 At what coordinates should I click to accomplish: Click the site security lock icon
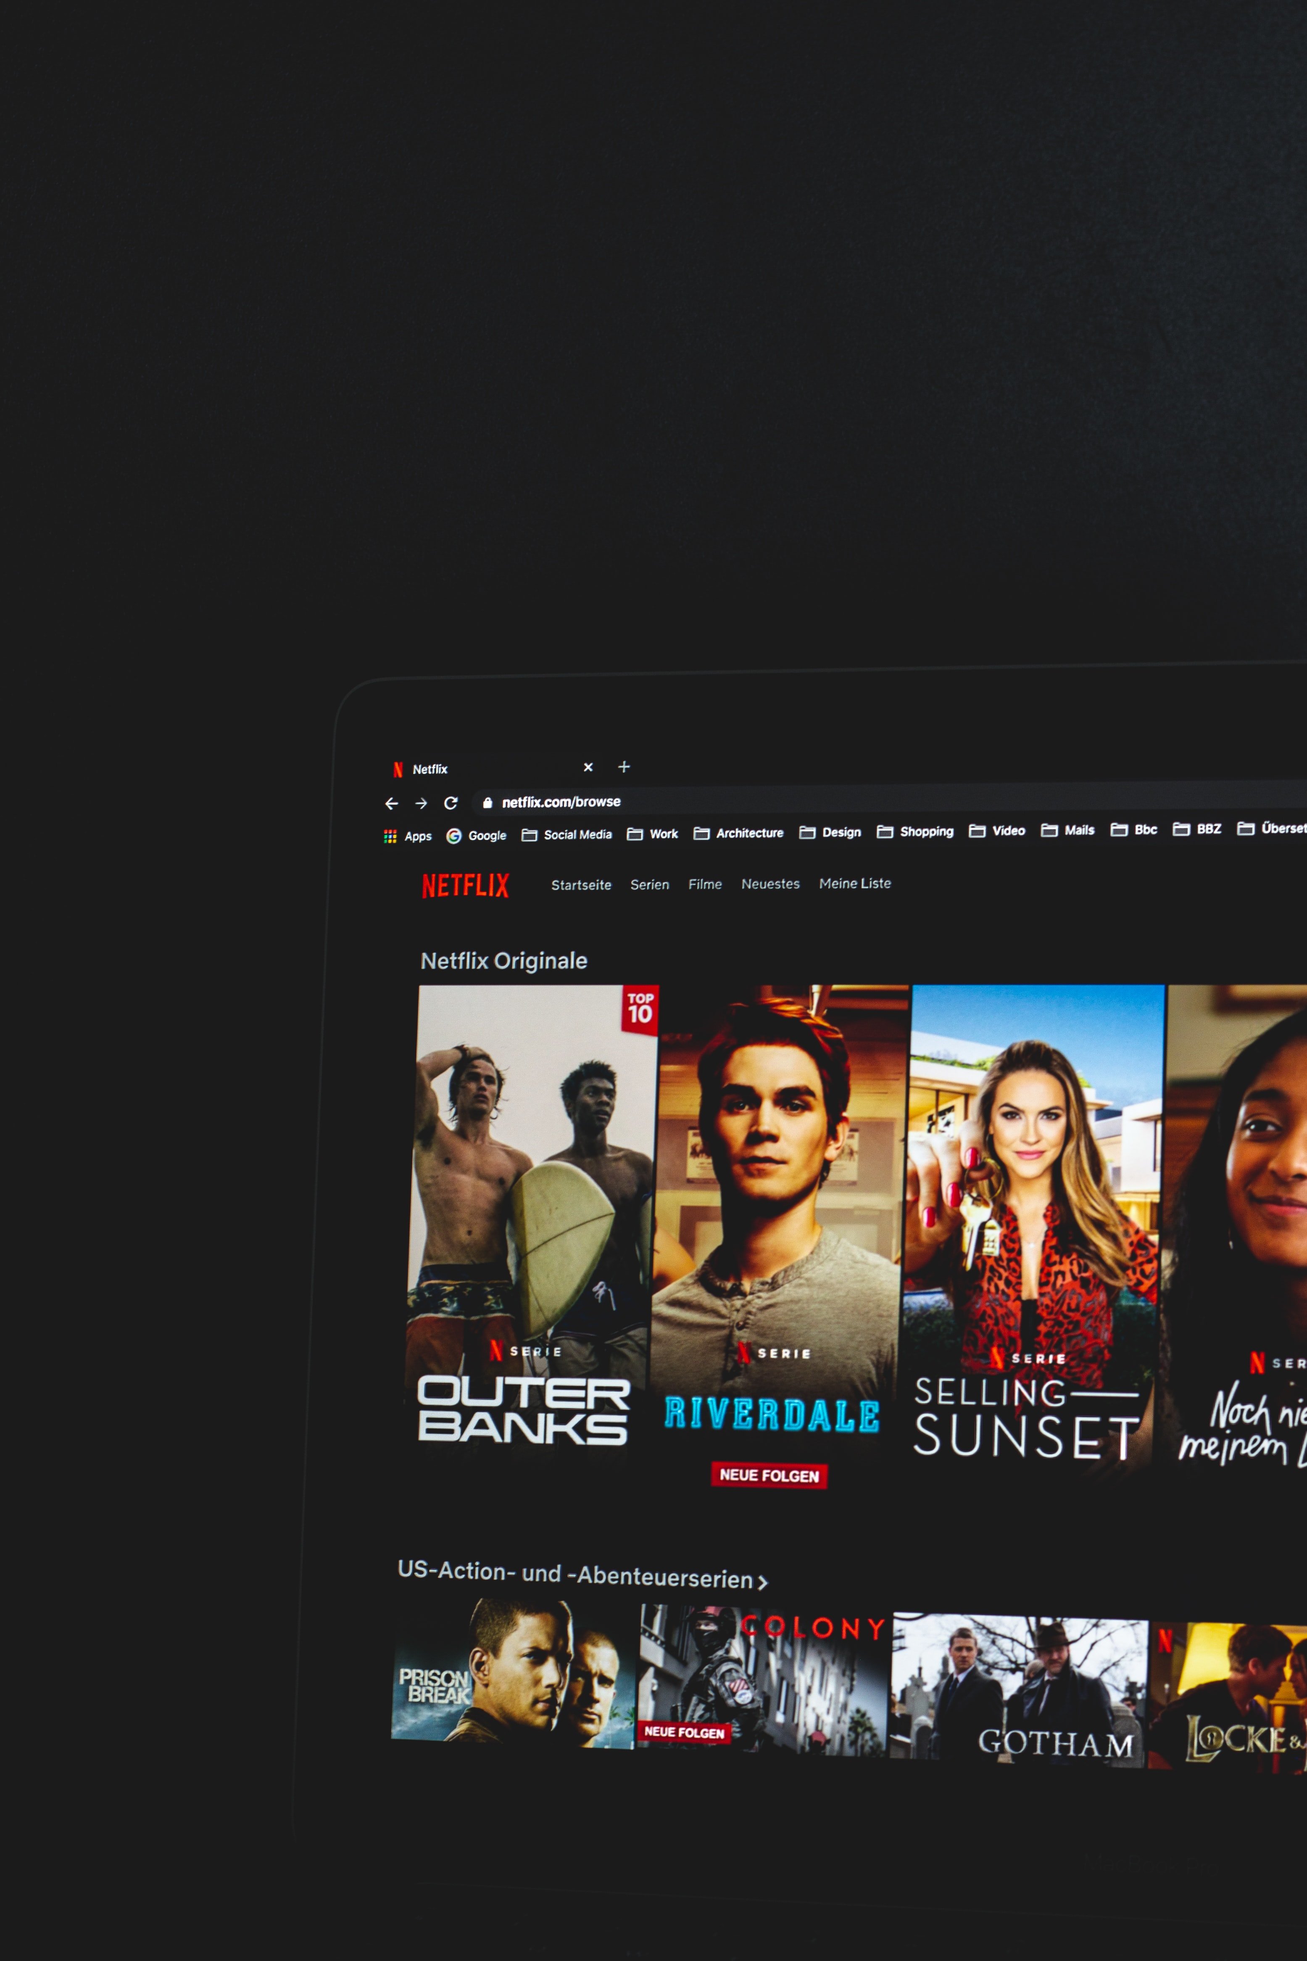tap(487, 801)
